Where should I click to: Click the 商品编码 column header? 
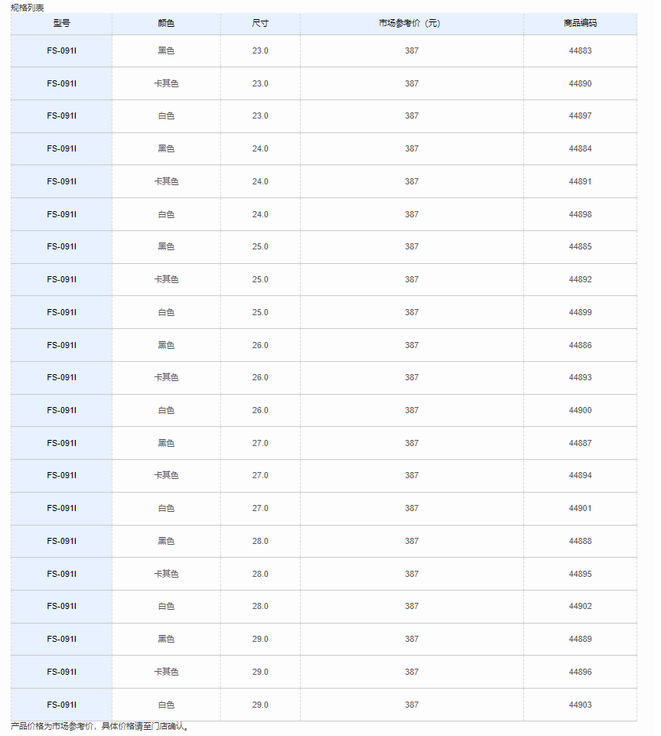pos(580,23)
